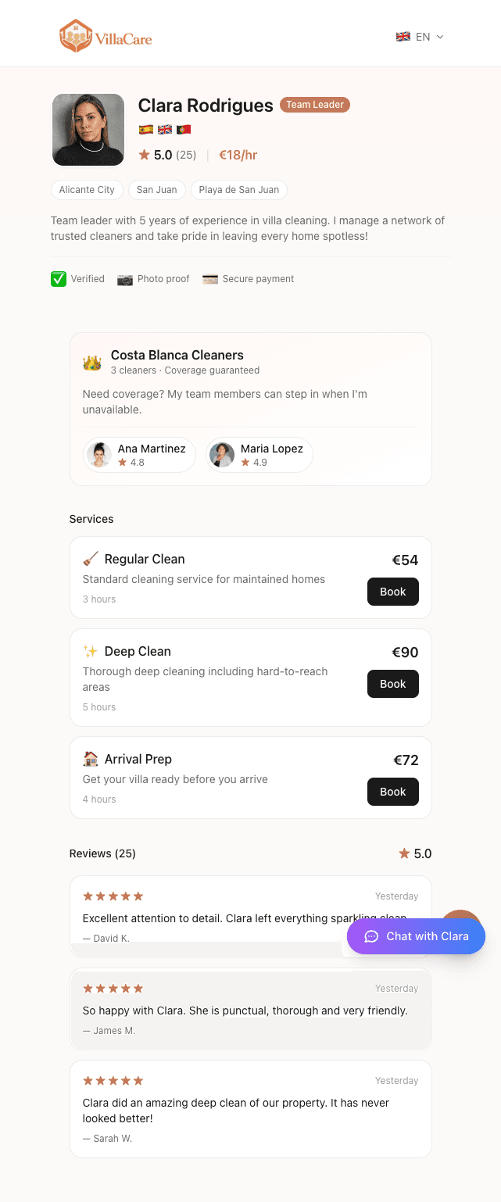Click the star rating next to Reviews
This screenshot has width=501, height=1202.
tap(404, 853)
